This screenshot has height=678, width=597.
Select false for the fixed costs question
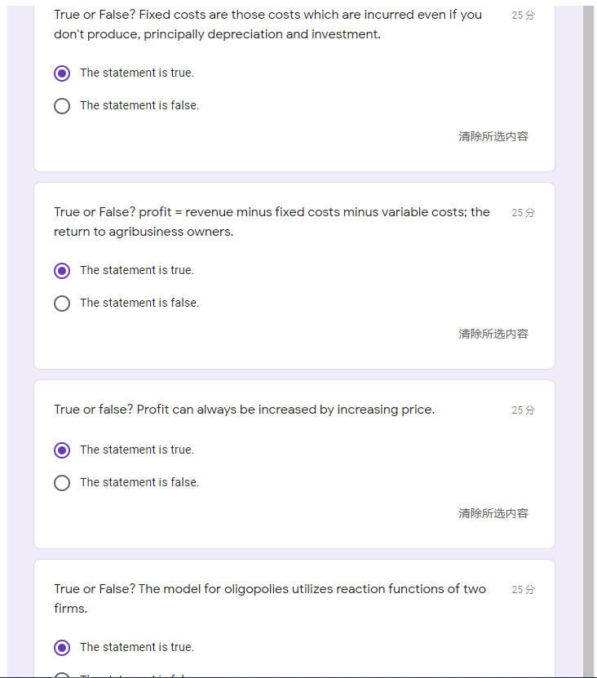[x=62, y=106]
